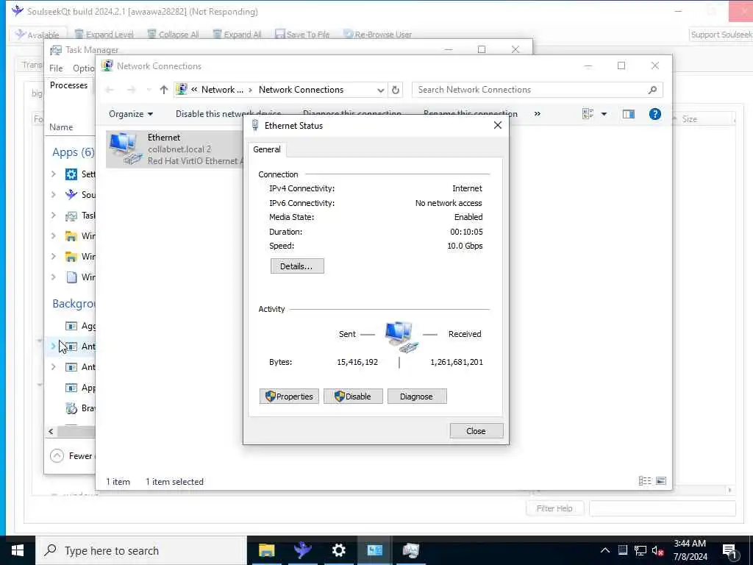Viewport: 753px width, 565px height.
Task: Click the search magnifier icon in Network Connections
Action: (652, 90)
